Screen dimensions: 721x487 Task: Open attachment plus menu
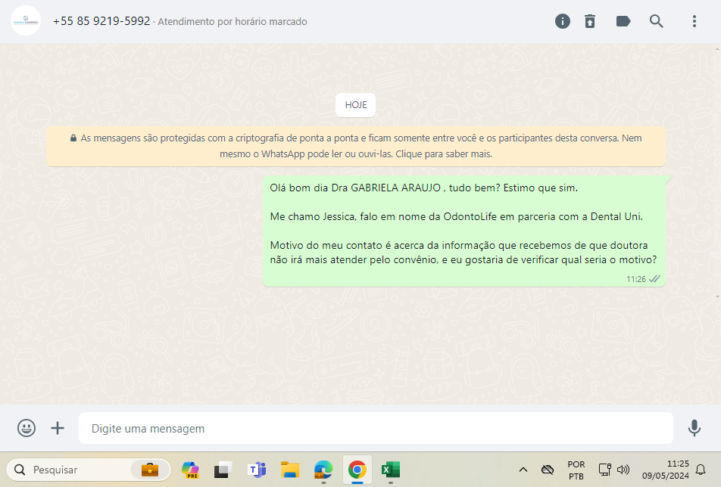(58, 428)
